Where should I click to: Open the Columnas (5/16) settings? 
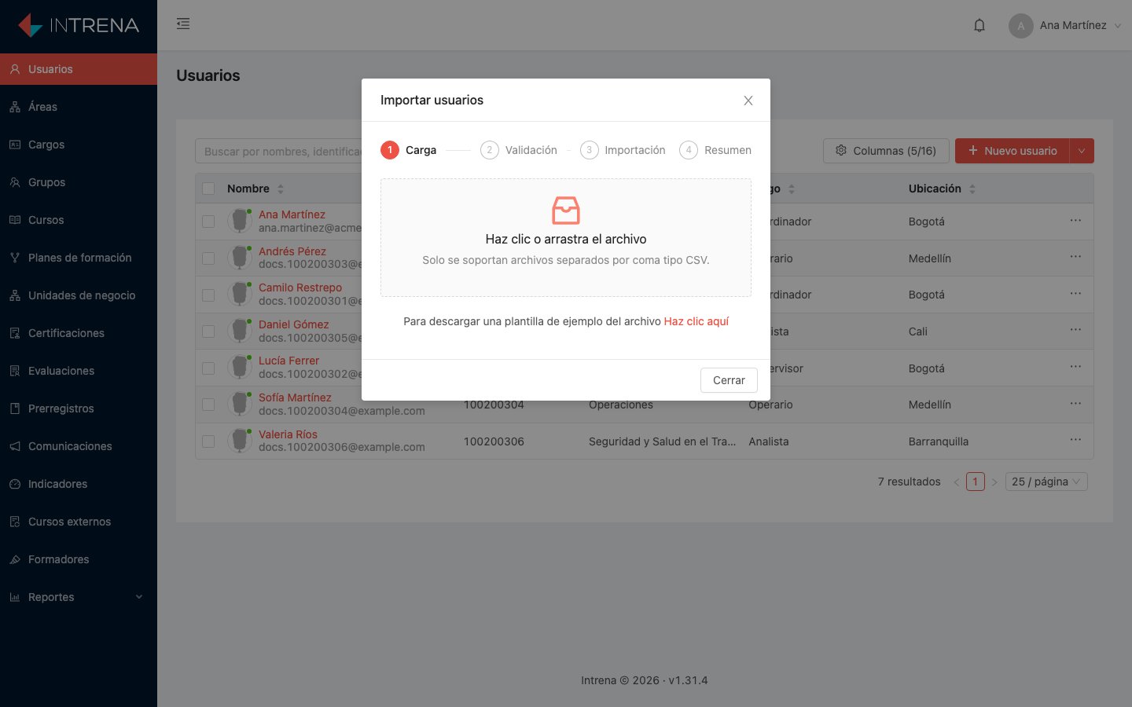[886, 151]
